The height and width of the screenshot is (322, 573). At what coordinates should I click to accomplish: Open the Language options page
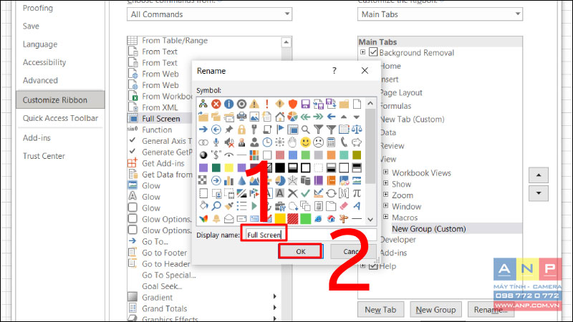point(40,44)
